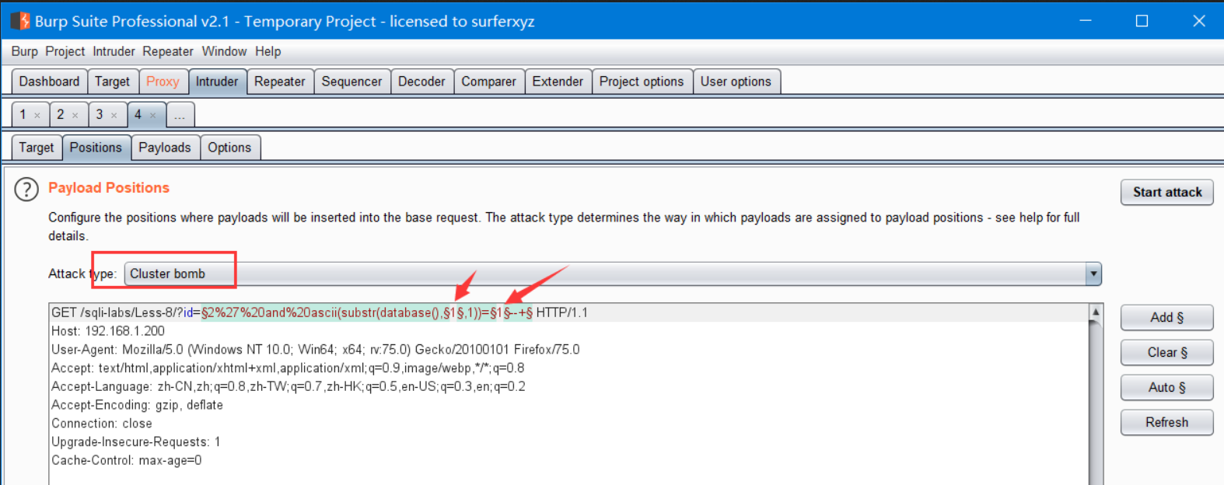Switch to the Decoder tab
The width and height of the screenshot is (1224, 485).
tap(421, 82)
